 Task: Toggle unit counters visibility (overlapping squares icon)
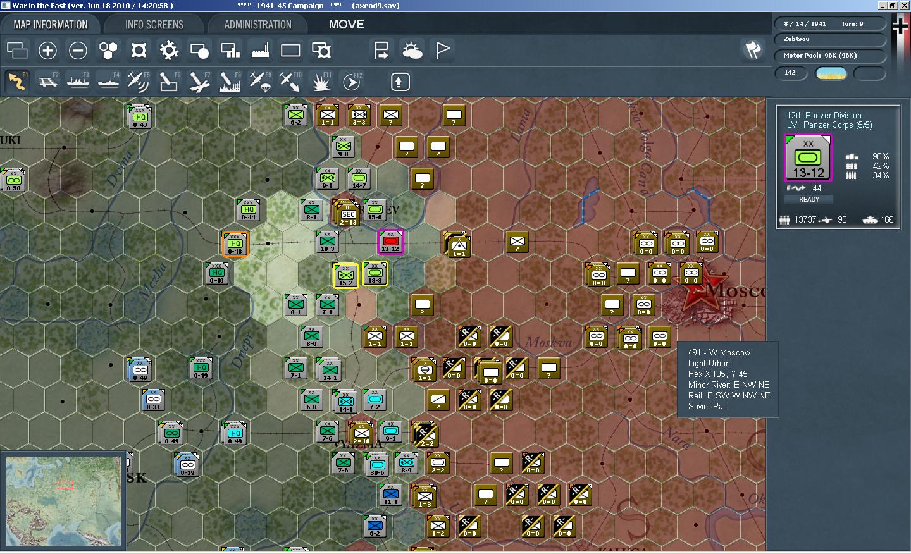[17, 50]
